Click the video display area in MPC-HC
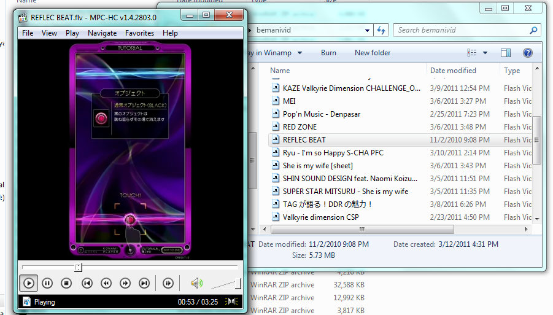 [130, 150]
